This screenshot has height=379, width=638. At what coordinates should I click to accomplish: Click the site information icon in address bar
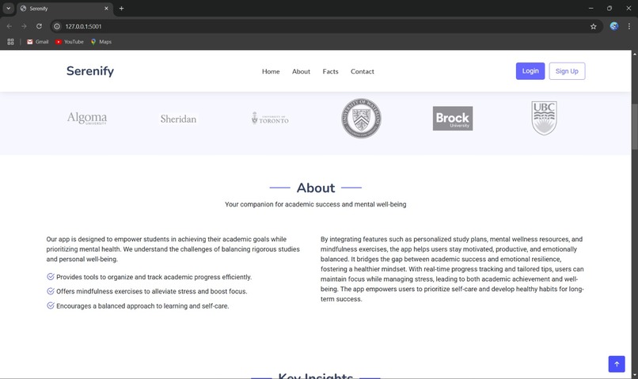[x=57, y=26]
